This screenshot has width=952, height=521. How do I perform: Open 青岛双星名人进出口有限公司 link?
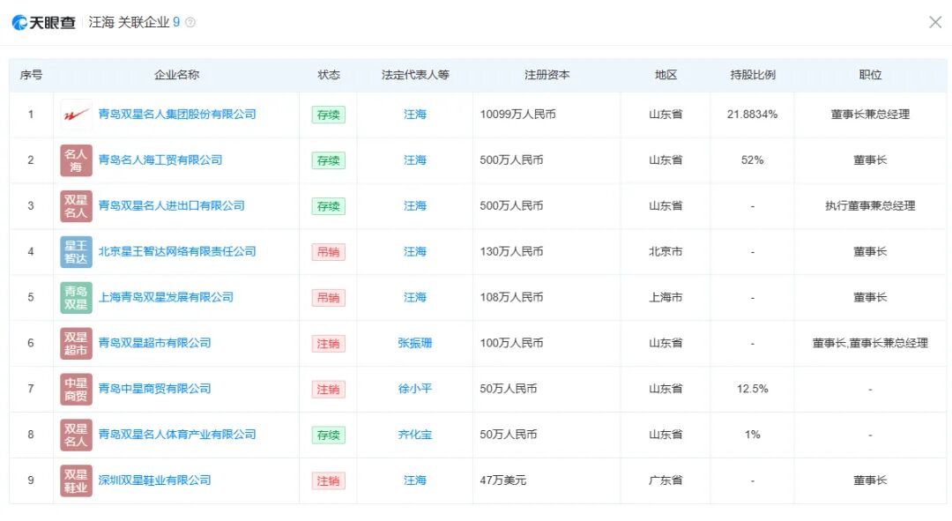pos(171,206)
